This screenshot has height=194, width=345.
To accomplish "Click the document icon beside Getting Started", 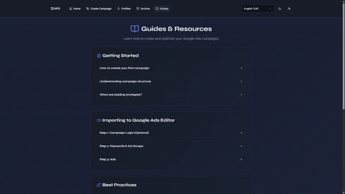I will click(99, 56).
